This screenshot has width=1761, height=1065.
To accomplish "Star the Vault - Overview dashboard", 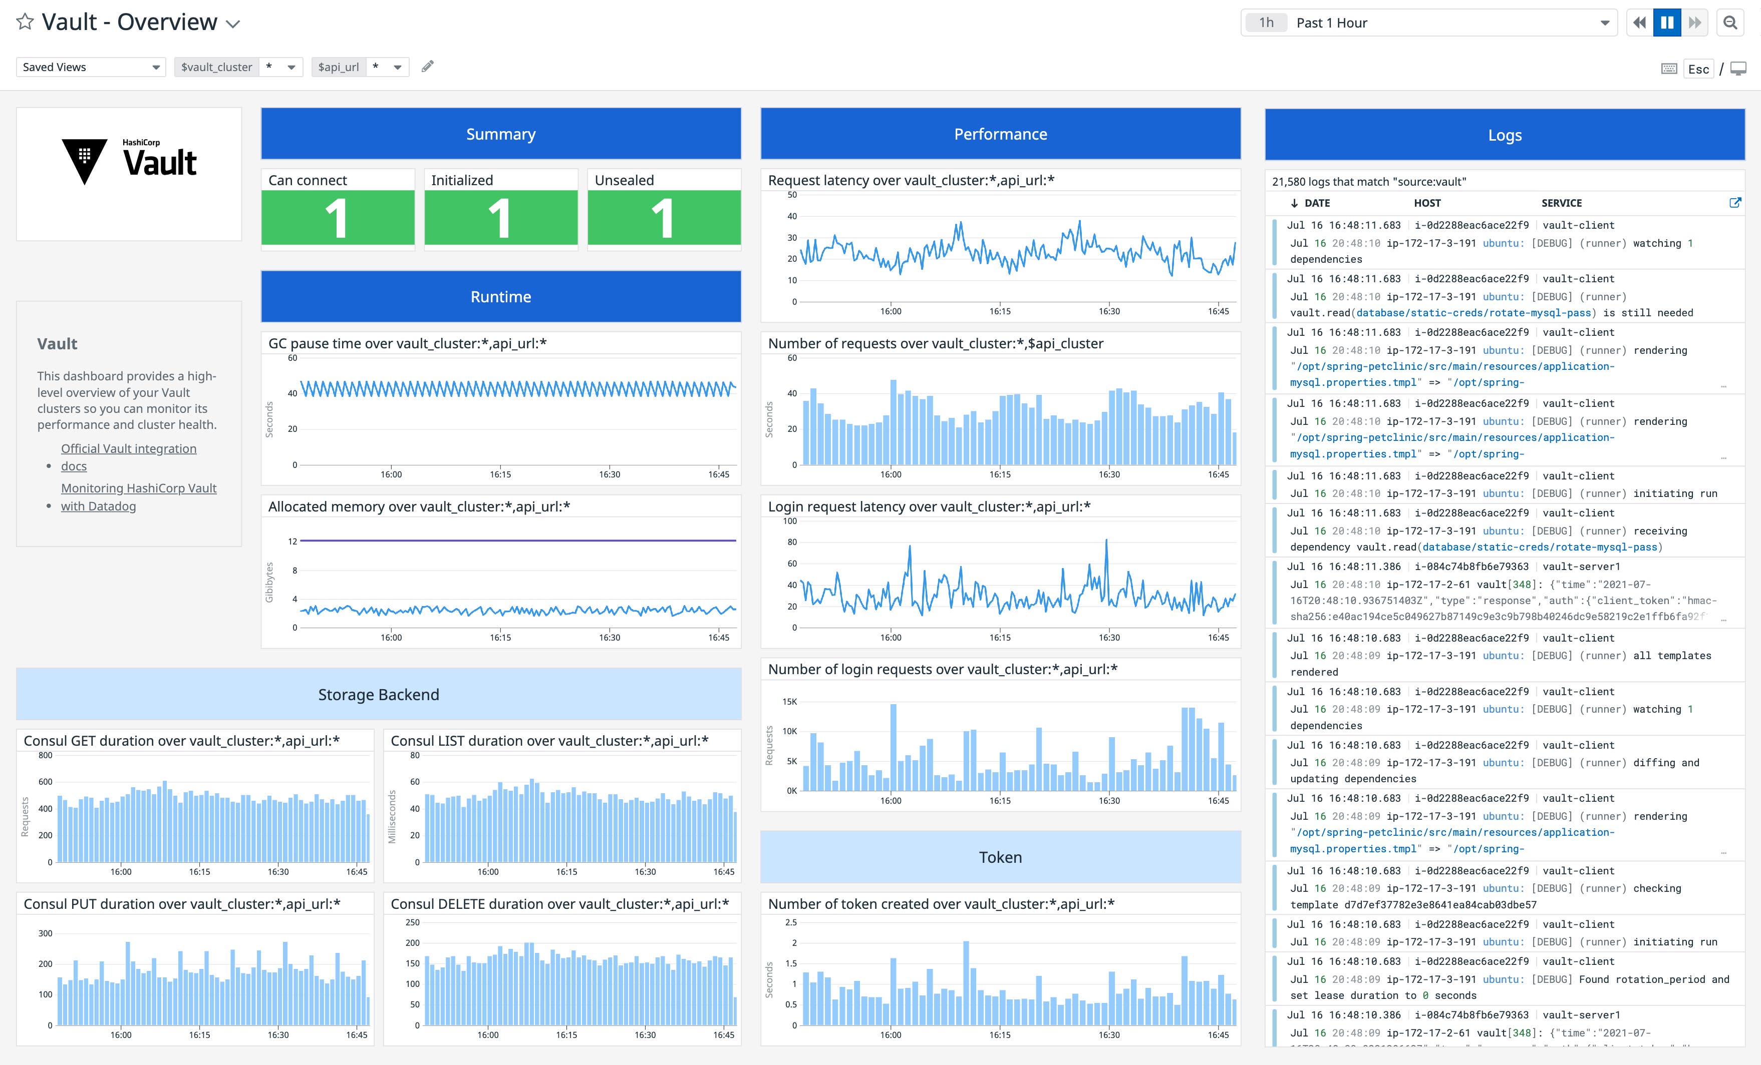I will (24, 22).
